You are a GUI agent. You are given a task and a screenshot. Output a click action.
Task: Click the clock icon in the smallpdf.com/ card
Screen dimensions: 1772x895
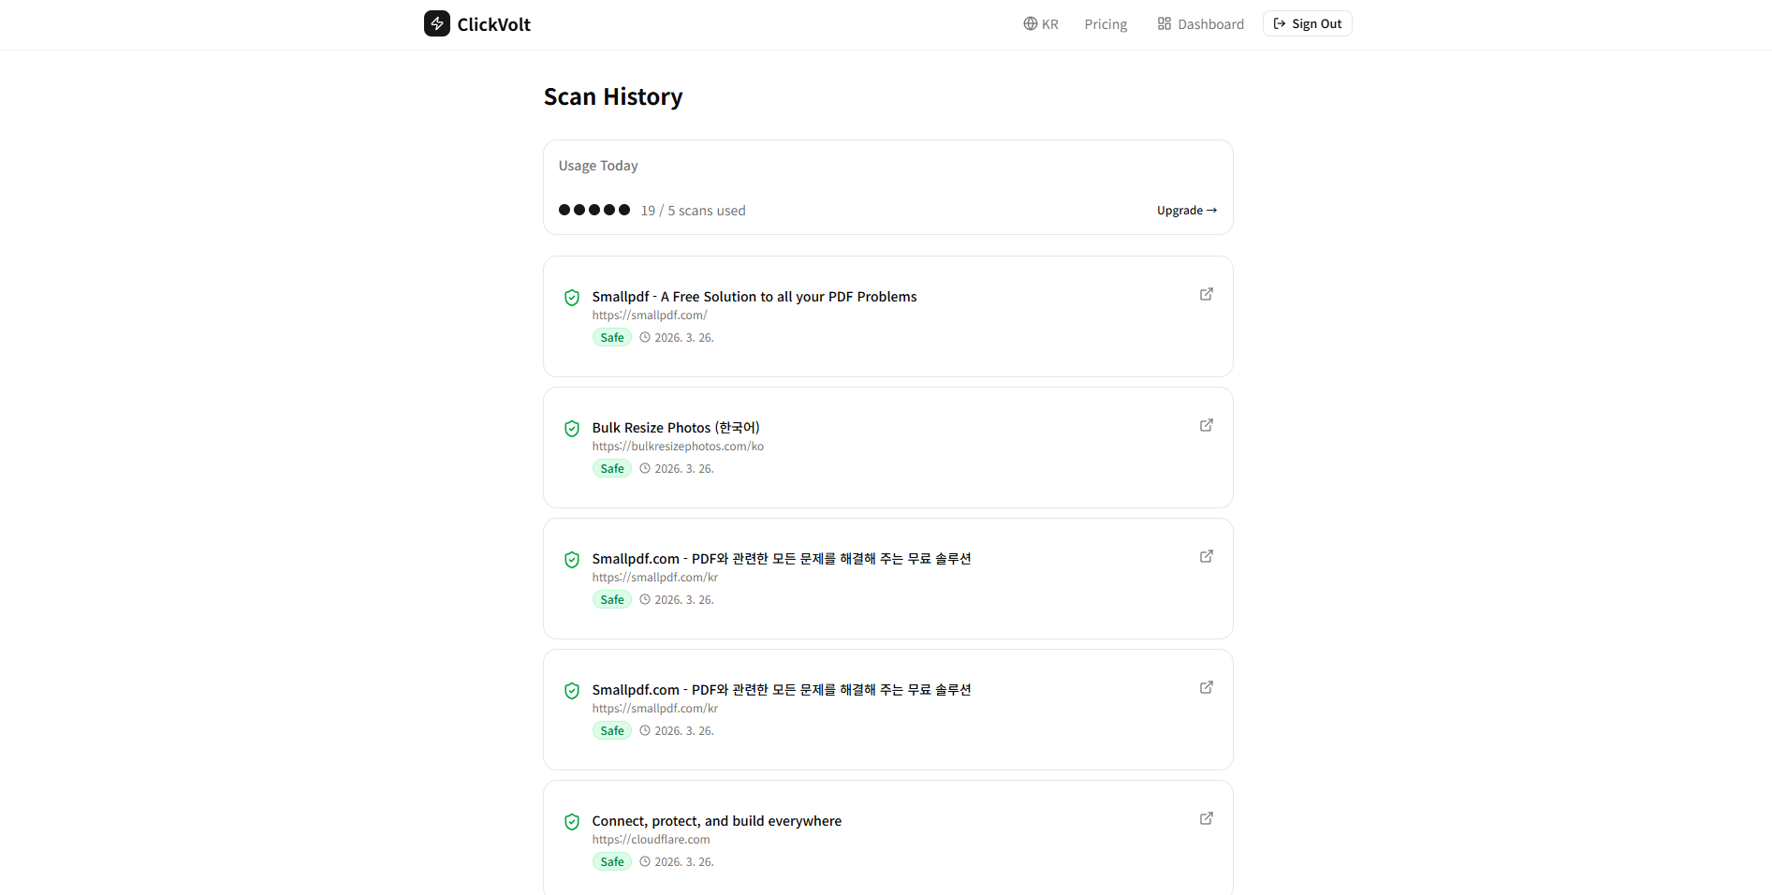tap(645, 337)
